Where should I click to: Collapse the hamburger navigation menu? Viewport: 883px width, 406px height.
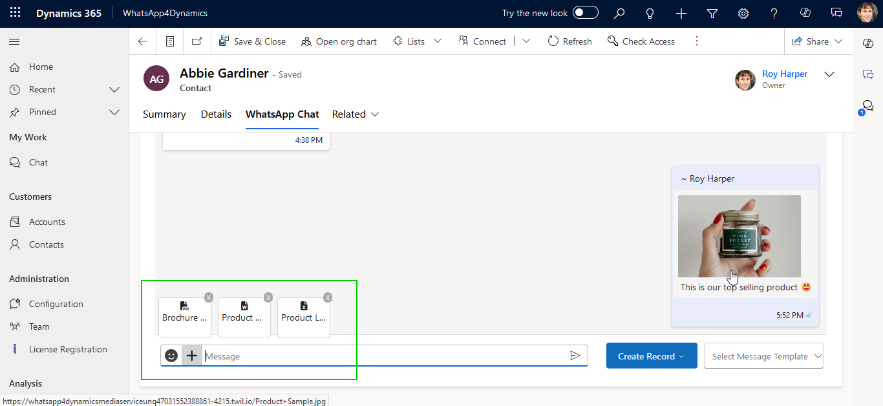click(x=14, y=41)
